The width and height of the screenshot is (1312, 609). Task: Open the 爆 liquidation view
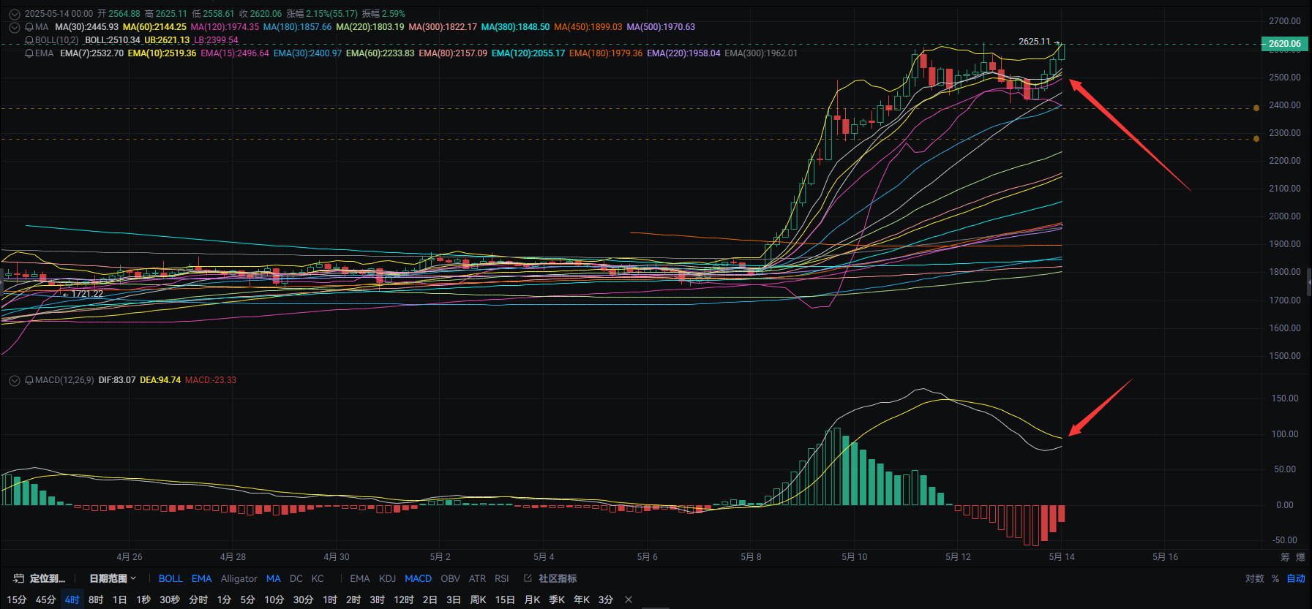pyautogui.click(x=1300, y=557)
